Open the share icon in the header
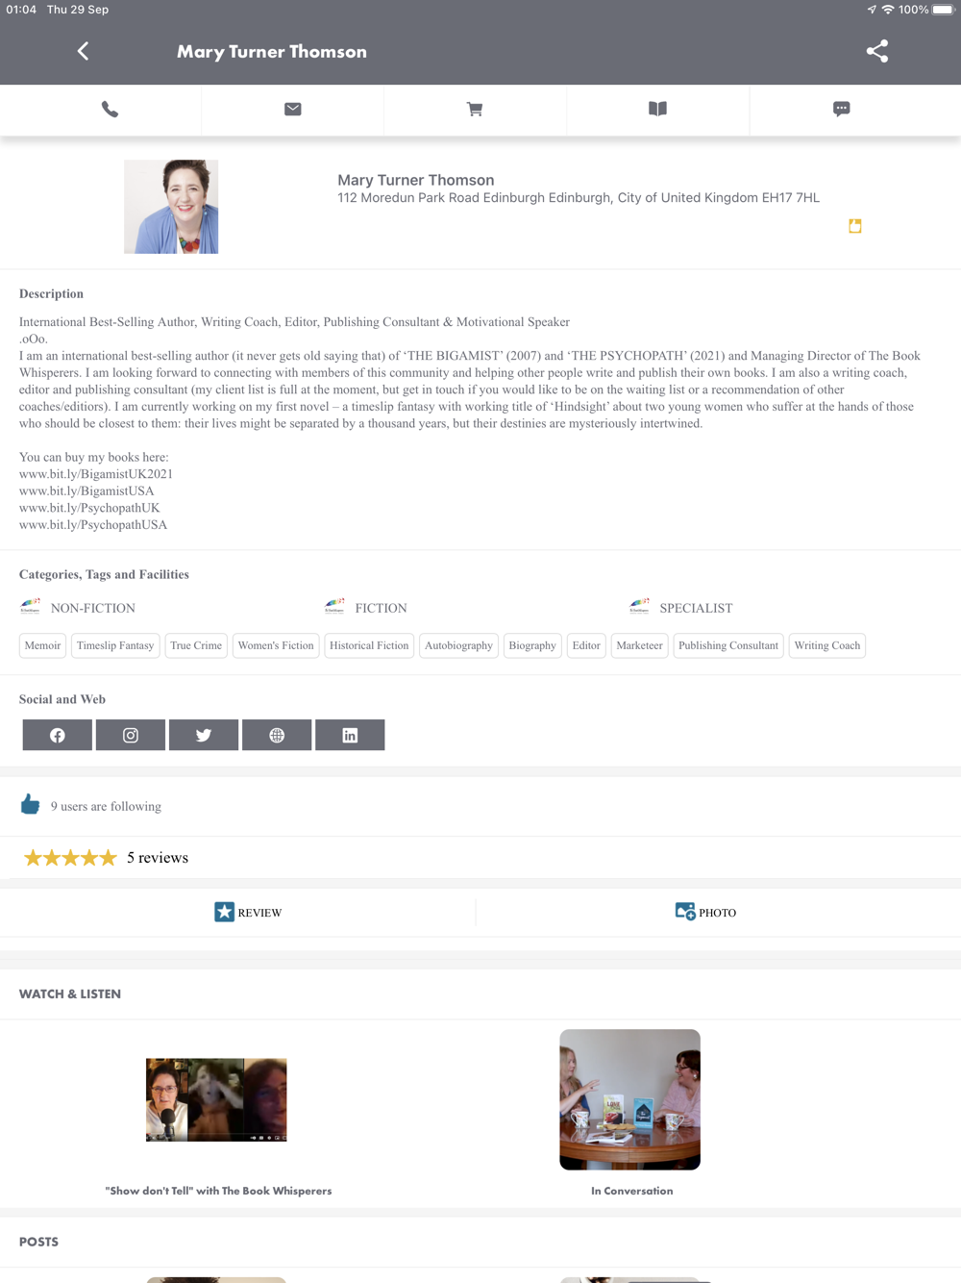961x1283 pixels. pyautogui.click(x=876, y=51)
